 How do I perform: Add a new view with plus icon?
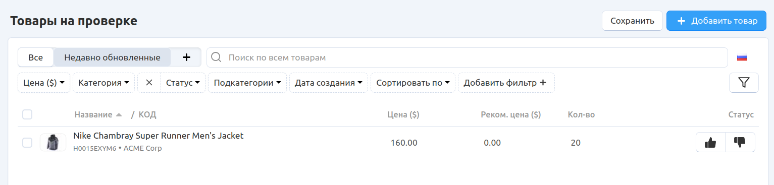[186, 57]
